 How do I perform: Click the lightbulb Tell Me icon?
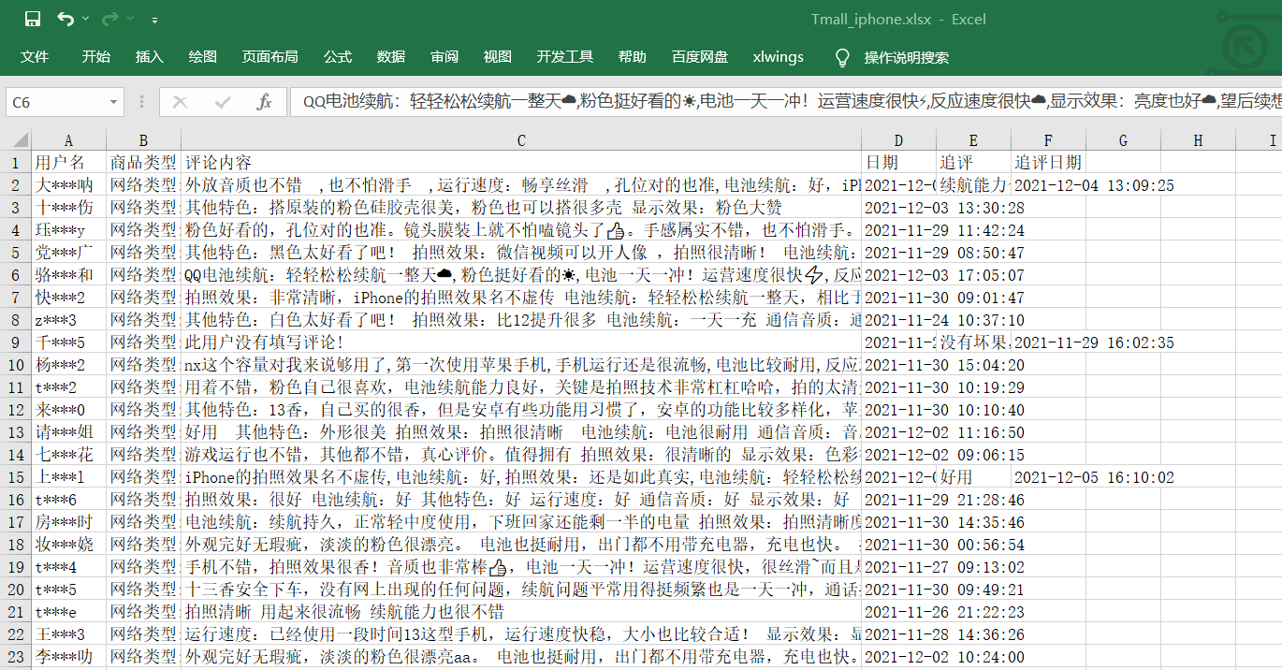pyautogui.click(x=842, y=58)
